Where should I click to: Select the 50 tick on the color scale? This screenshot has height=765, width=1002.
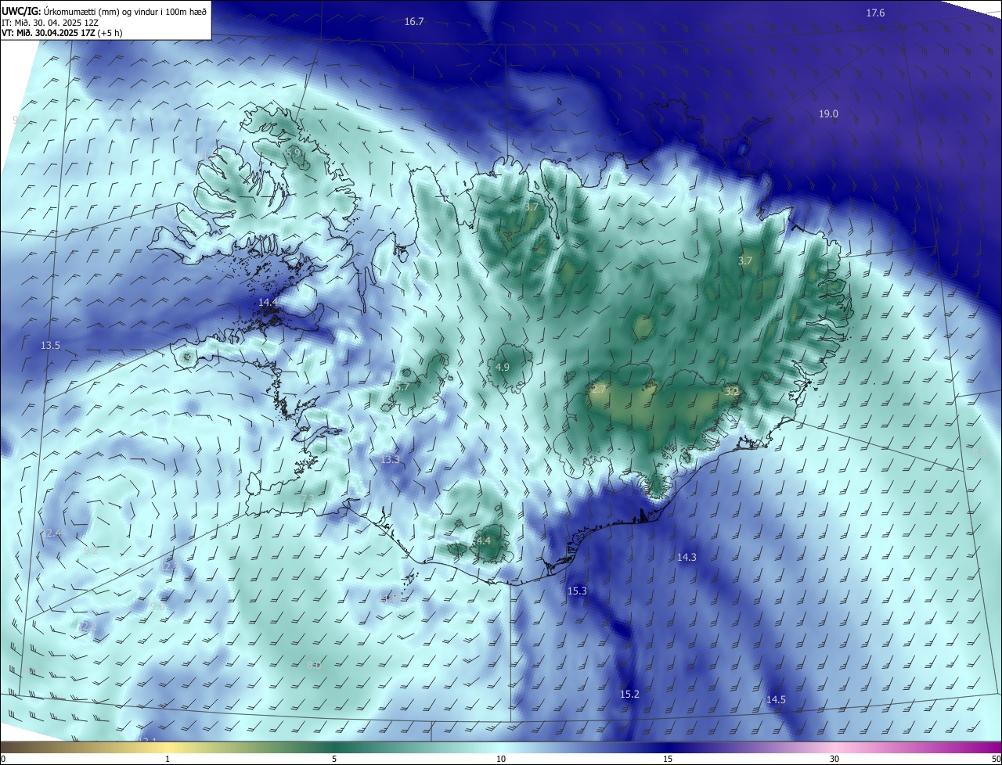pyautogui.click(x=996, y=760)
